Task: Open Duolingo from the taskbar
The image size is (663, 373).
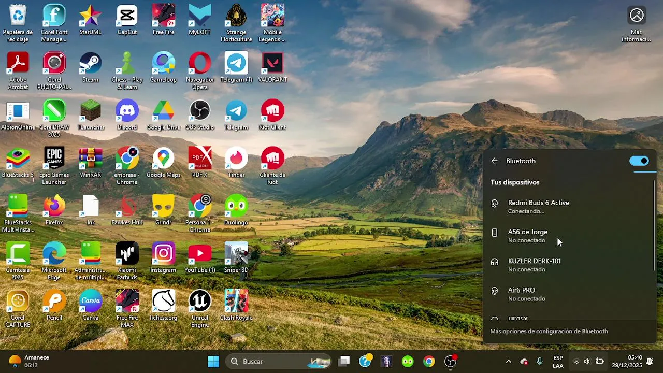Action: click(408, 361)
